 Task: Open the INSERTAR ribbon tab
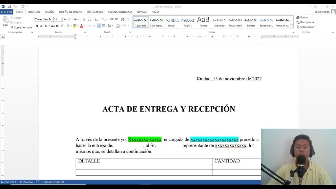[x=34, y=12]
